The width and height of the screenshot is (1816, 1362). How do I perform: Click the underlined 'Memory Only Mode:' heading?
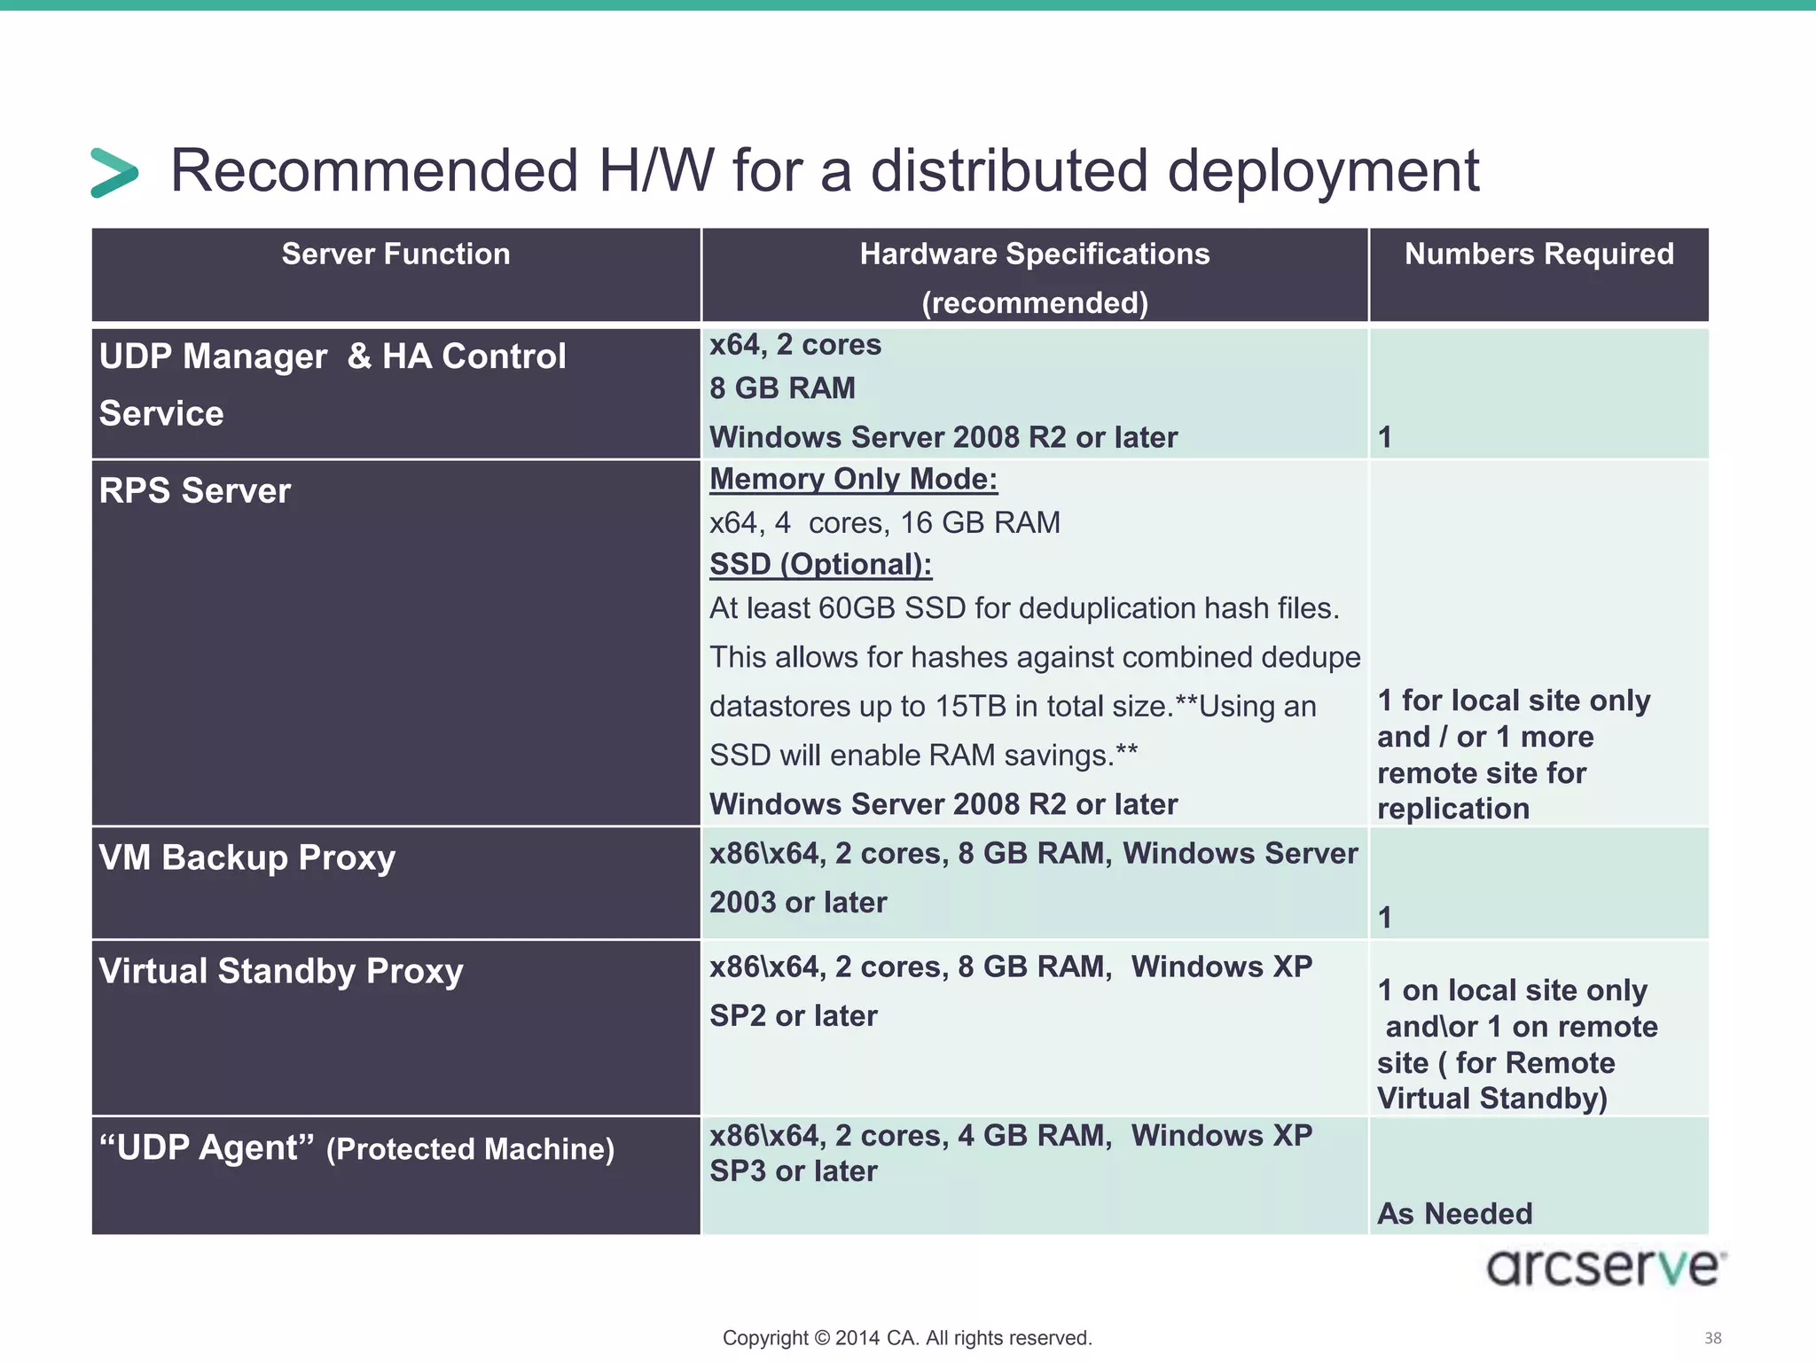tap(854, 480)
